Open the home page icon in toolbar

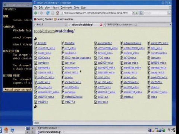[57, 13]
